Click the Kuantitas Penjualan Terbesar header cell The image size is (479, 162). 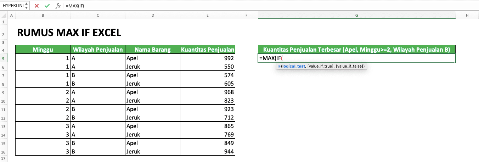(x=357, y=50)
